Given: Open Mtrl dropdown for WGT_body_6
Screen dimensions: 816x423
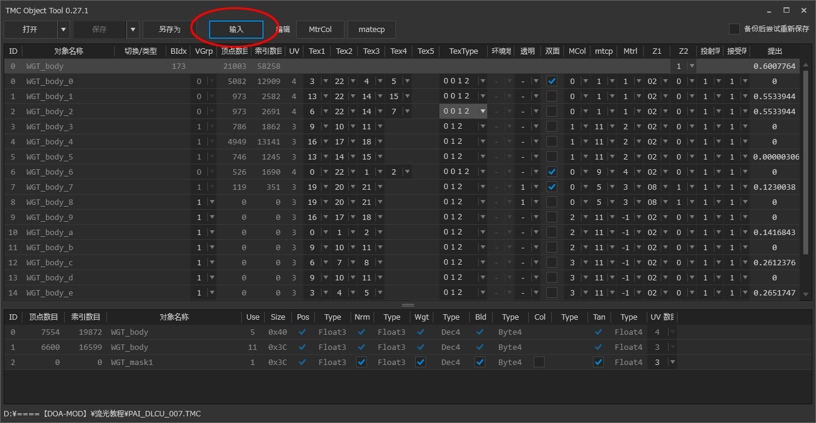Looking at the screenshot, I should (640, 172).
